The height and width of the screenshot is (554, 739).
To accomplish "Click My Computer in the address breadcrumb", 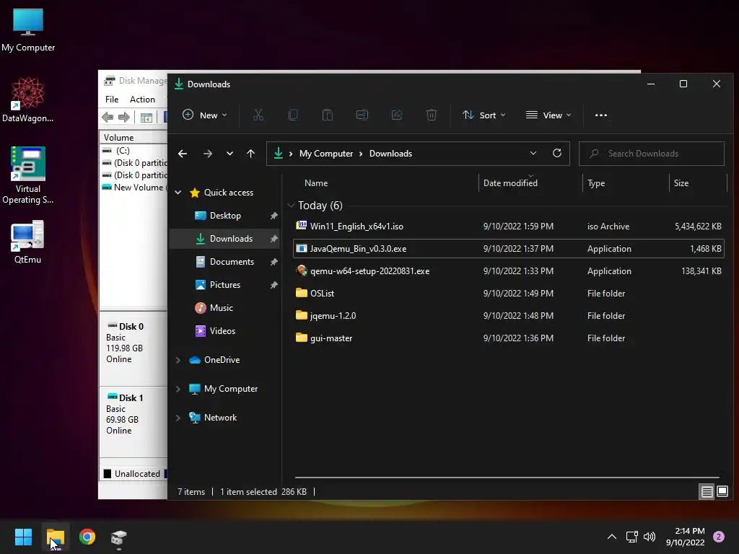I will click(326, 154).
